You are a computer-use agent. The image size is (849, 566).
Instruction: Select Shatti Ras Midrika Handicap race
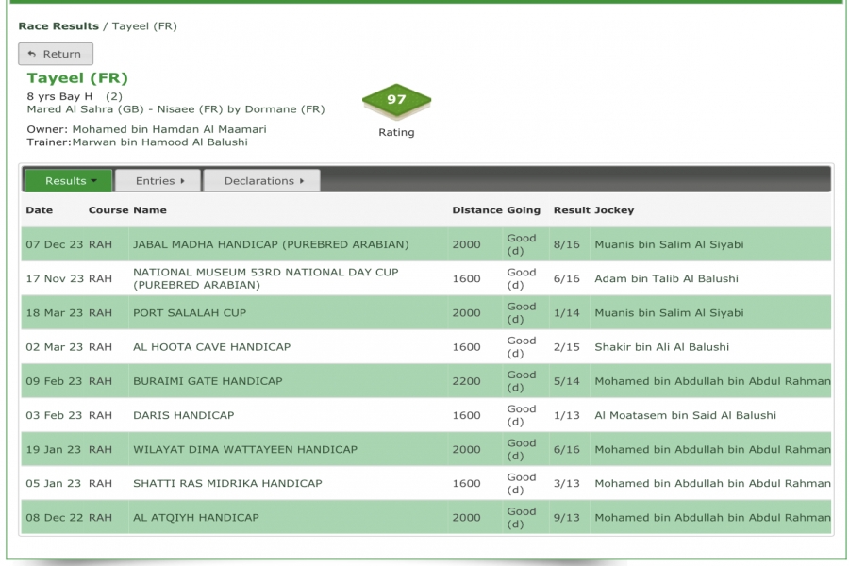tap(227, 483)
